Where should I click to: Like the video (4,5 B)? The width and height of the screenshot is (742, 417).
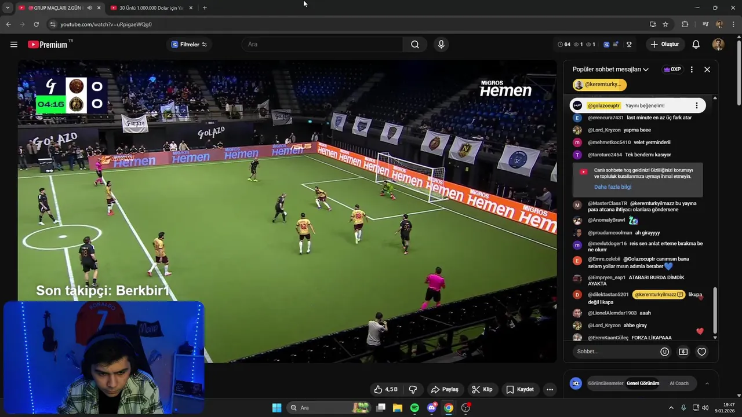point(385,389)
